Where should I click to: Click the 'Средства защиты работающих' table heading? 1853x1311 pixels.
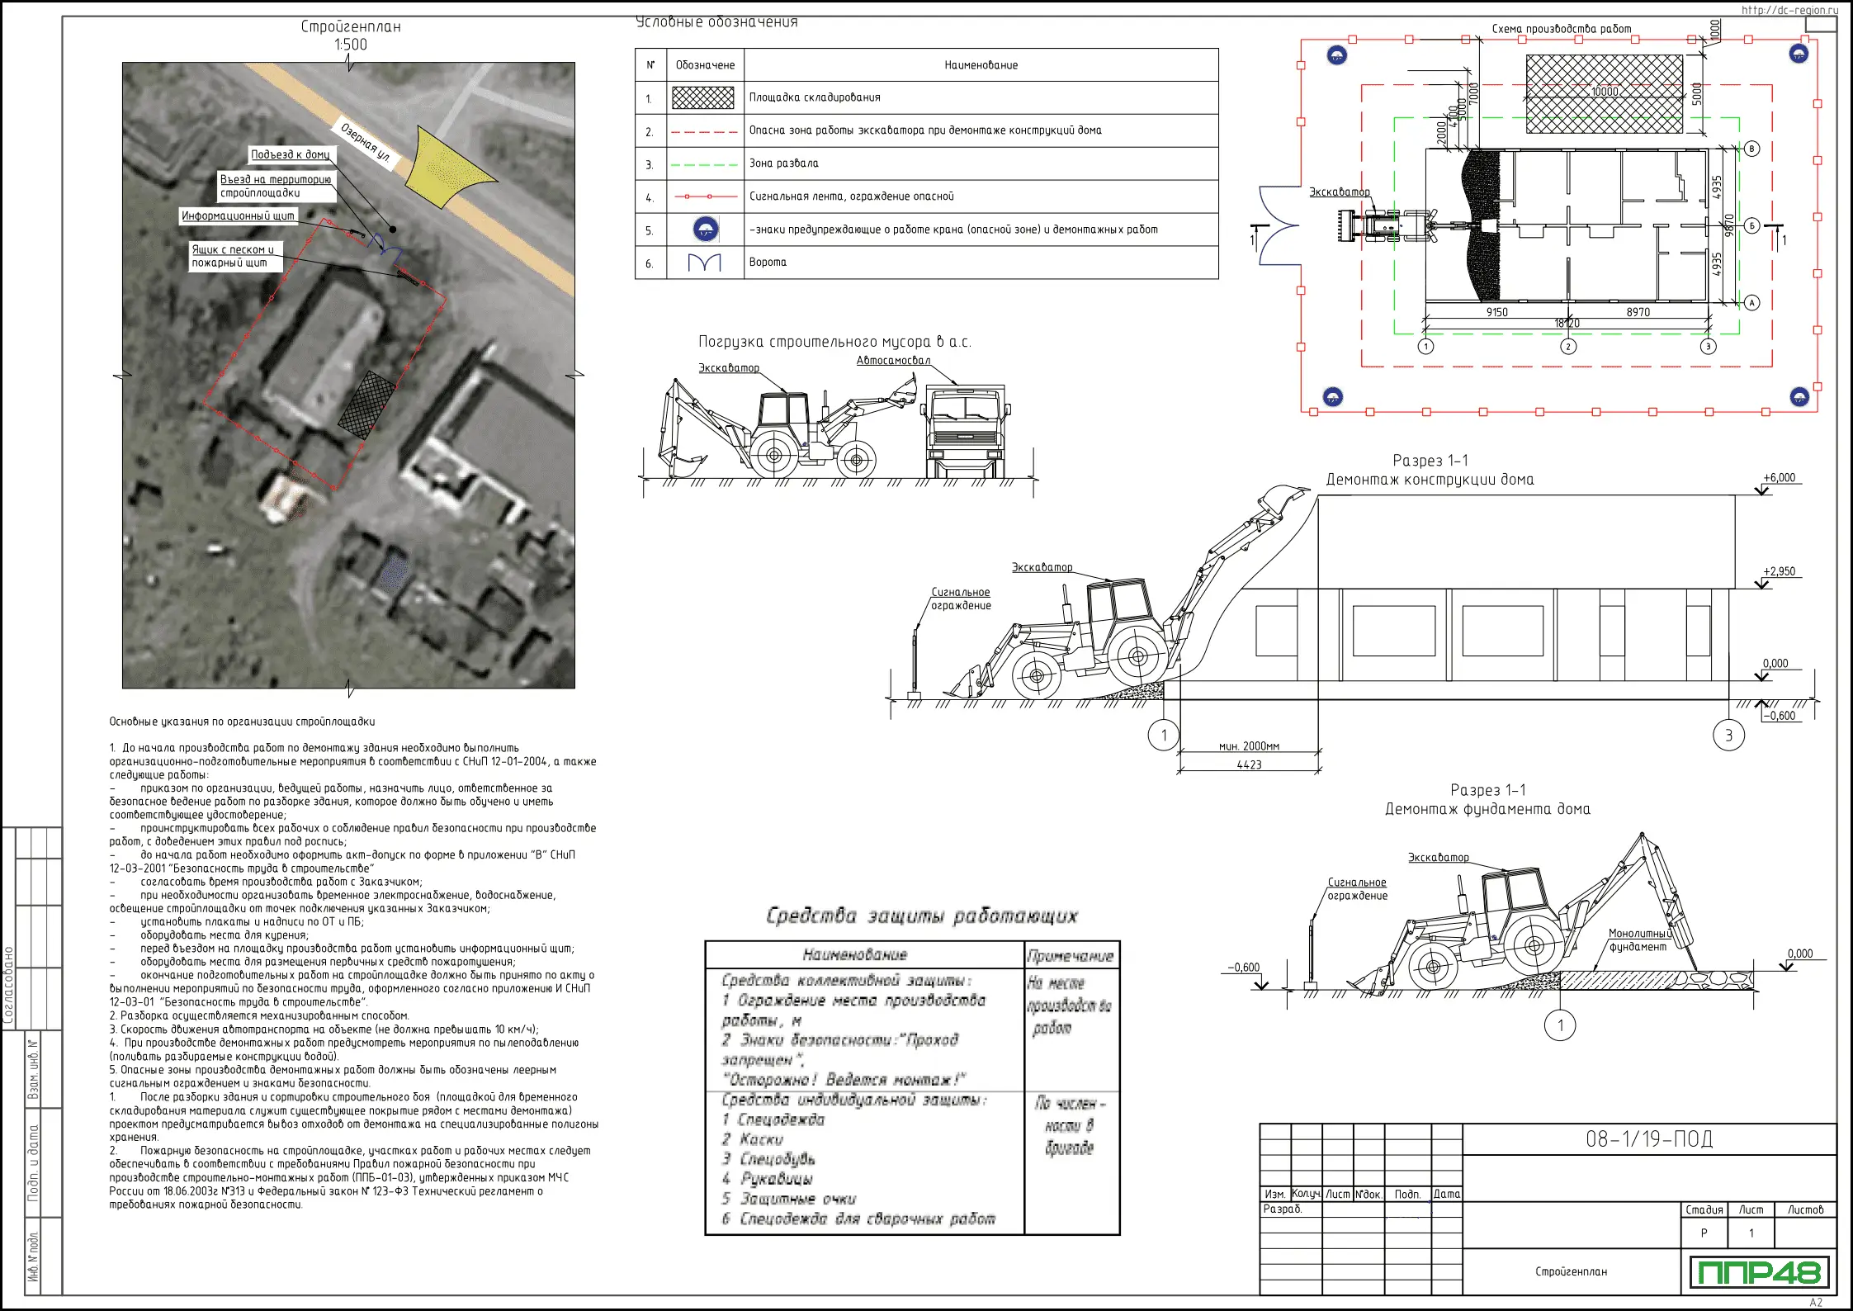[x=921, y=916]
